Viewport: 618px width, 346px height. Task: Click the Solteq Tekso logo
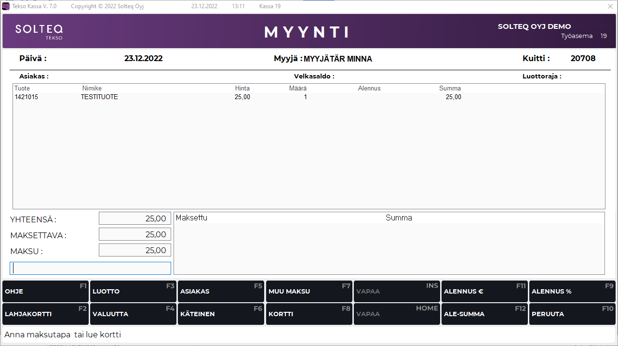click(x=39, y=31)
